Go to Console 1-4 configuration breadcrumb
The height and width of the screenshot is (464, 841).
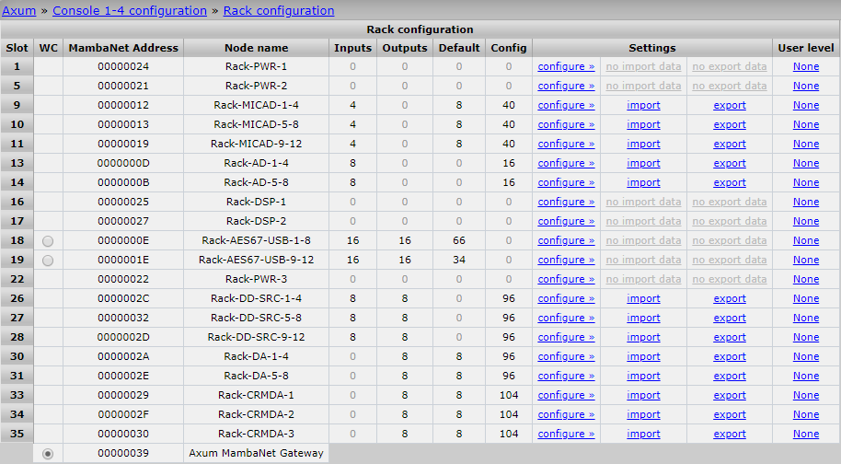click(x=130, y=10)
